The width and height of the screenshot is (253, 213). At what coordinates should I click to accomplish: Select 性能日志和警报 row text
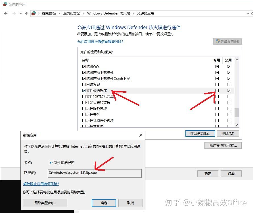[98, 102]
